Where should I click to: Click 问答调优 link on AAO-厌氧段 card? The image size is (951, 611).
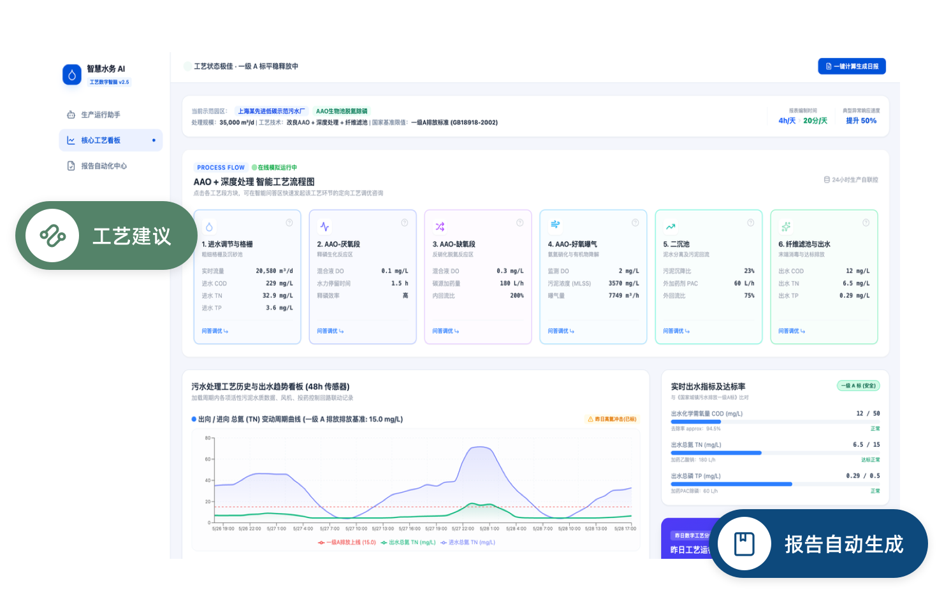pos(330,331)
